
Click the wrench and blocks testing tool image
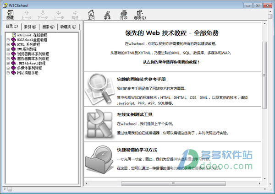coord(99,124)
